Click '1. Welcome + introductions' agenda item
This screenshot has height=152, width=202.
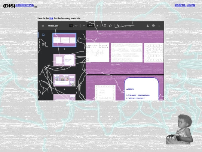pos(138,95)
